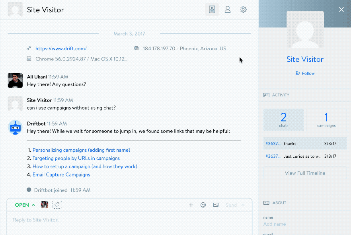Toggle the contact details panel icon
The height and width of the screenshot is (235, 351).
pos(212,10)
